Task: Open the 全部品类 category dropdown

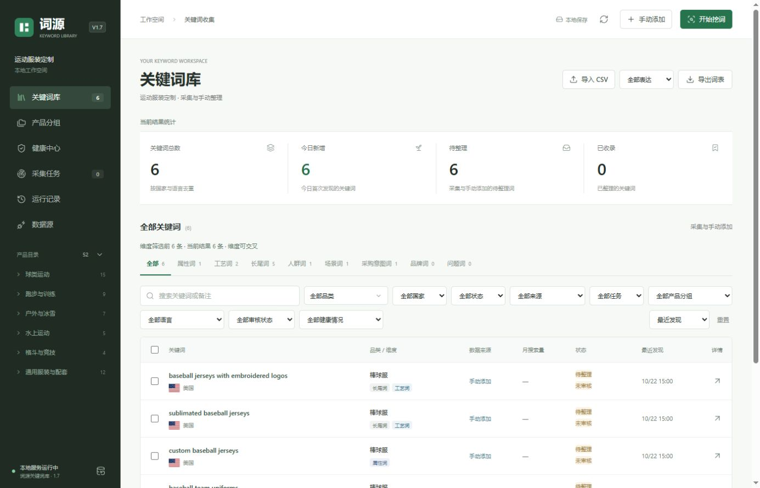Action: (x=346, y=296)
